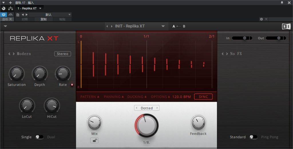293x149 pixels.
Task: Click the No FX effect name
Action: 236,54
